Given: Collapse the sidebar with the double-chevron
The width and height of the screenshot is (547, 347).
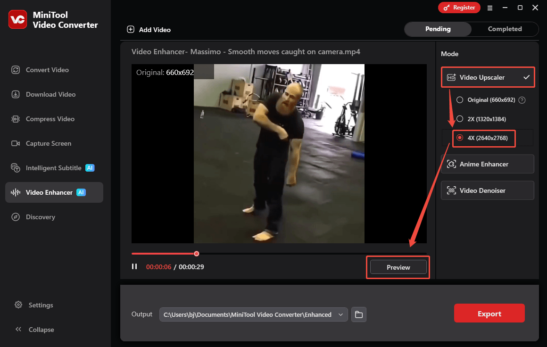Looking at the screenshot, I should (x=18, y=329).
